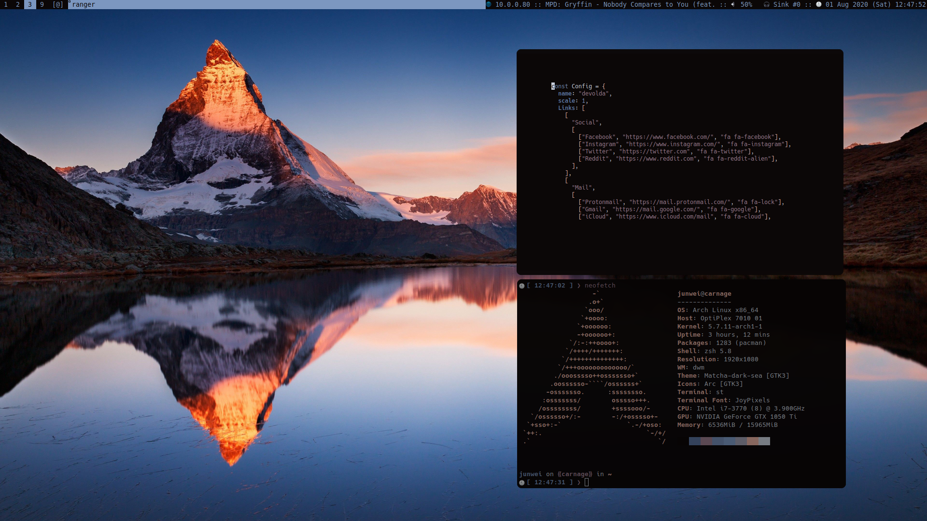Place cursor on 'const Config = {' line
927x521 pixels.
click(x=578, y=86)
